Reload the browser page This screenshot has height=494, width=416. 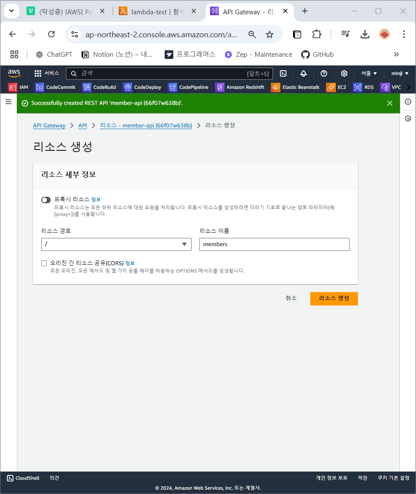[x=52, y=34]
